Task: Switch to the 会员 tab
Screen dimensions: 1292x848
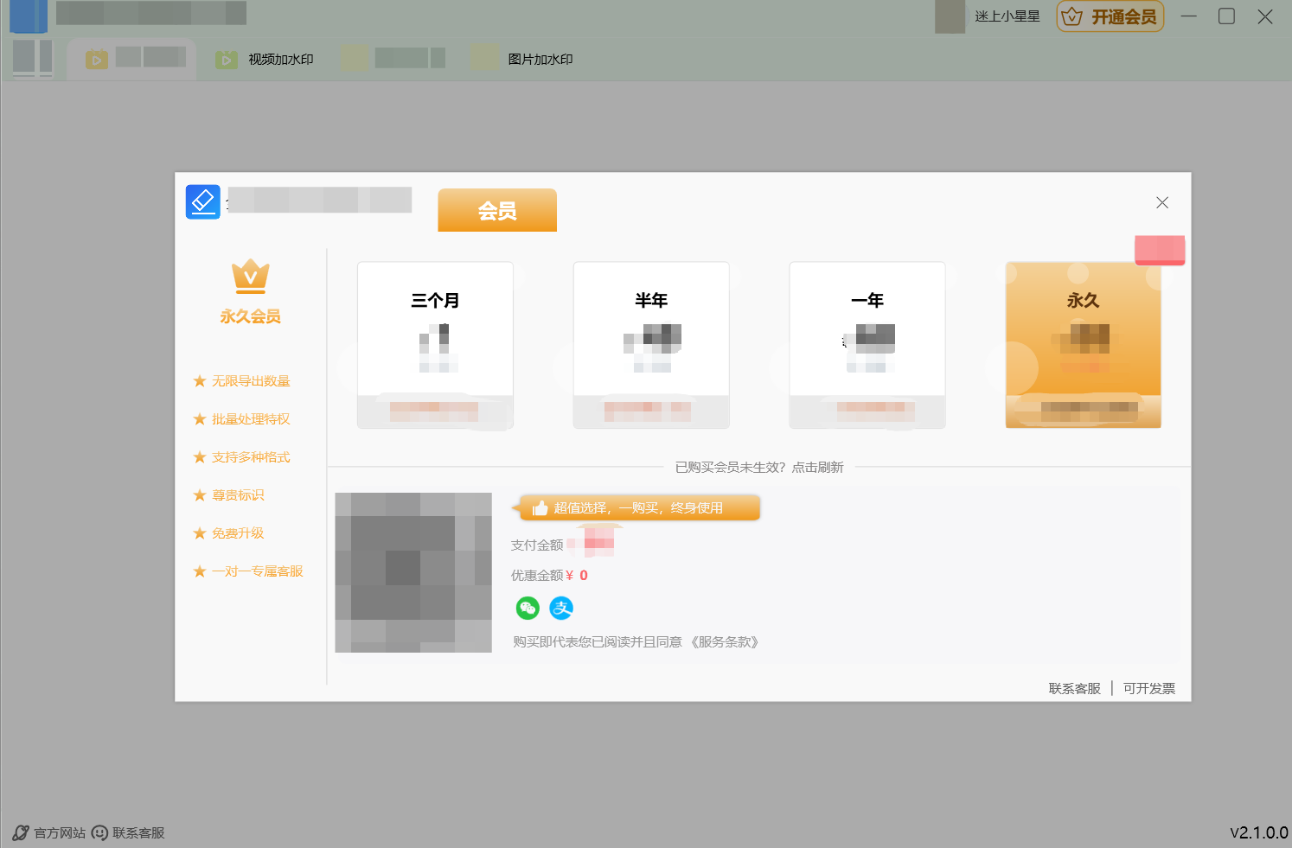Action: 497,210
